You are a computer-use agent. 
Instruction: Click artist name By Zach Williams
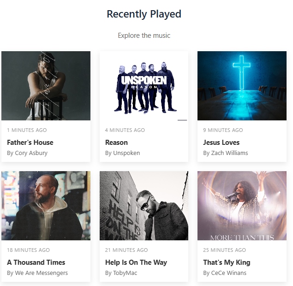coord(225,153)
